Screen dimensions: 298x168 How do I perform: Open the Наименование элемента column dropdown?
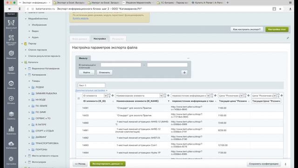pyautogui.click(x=161, y=95)
